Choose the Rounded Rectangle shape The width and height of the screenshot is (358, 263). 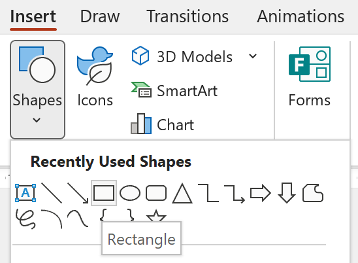(x=156, y=193)
